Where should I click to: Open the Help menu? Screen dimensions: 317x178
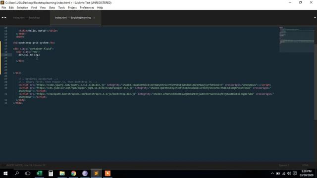coord(100,8)
